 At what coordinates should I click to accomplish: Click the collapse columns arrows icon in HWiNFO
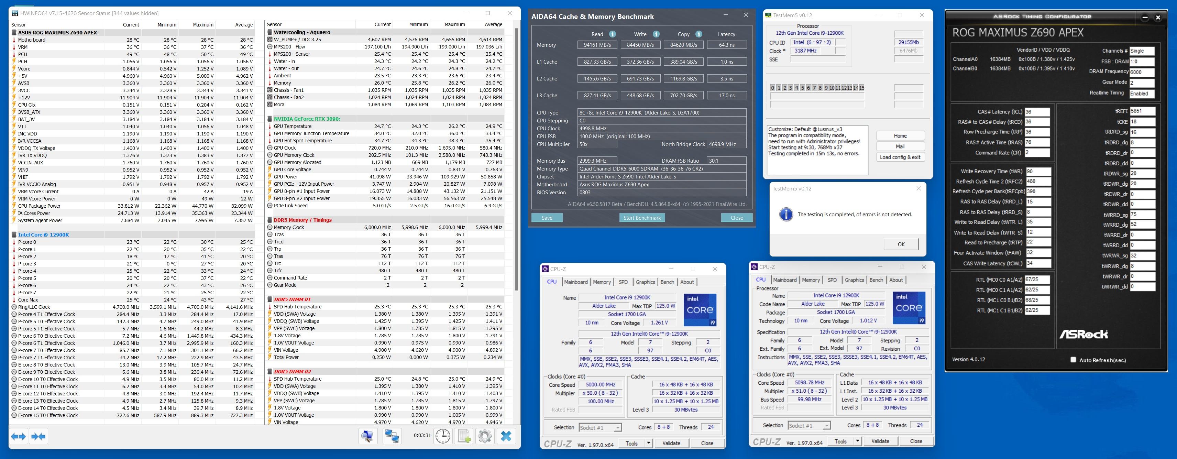point(38,436)
